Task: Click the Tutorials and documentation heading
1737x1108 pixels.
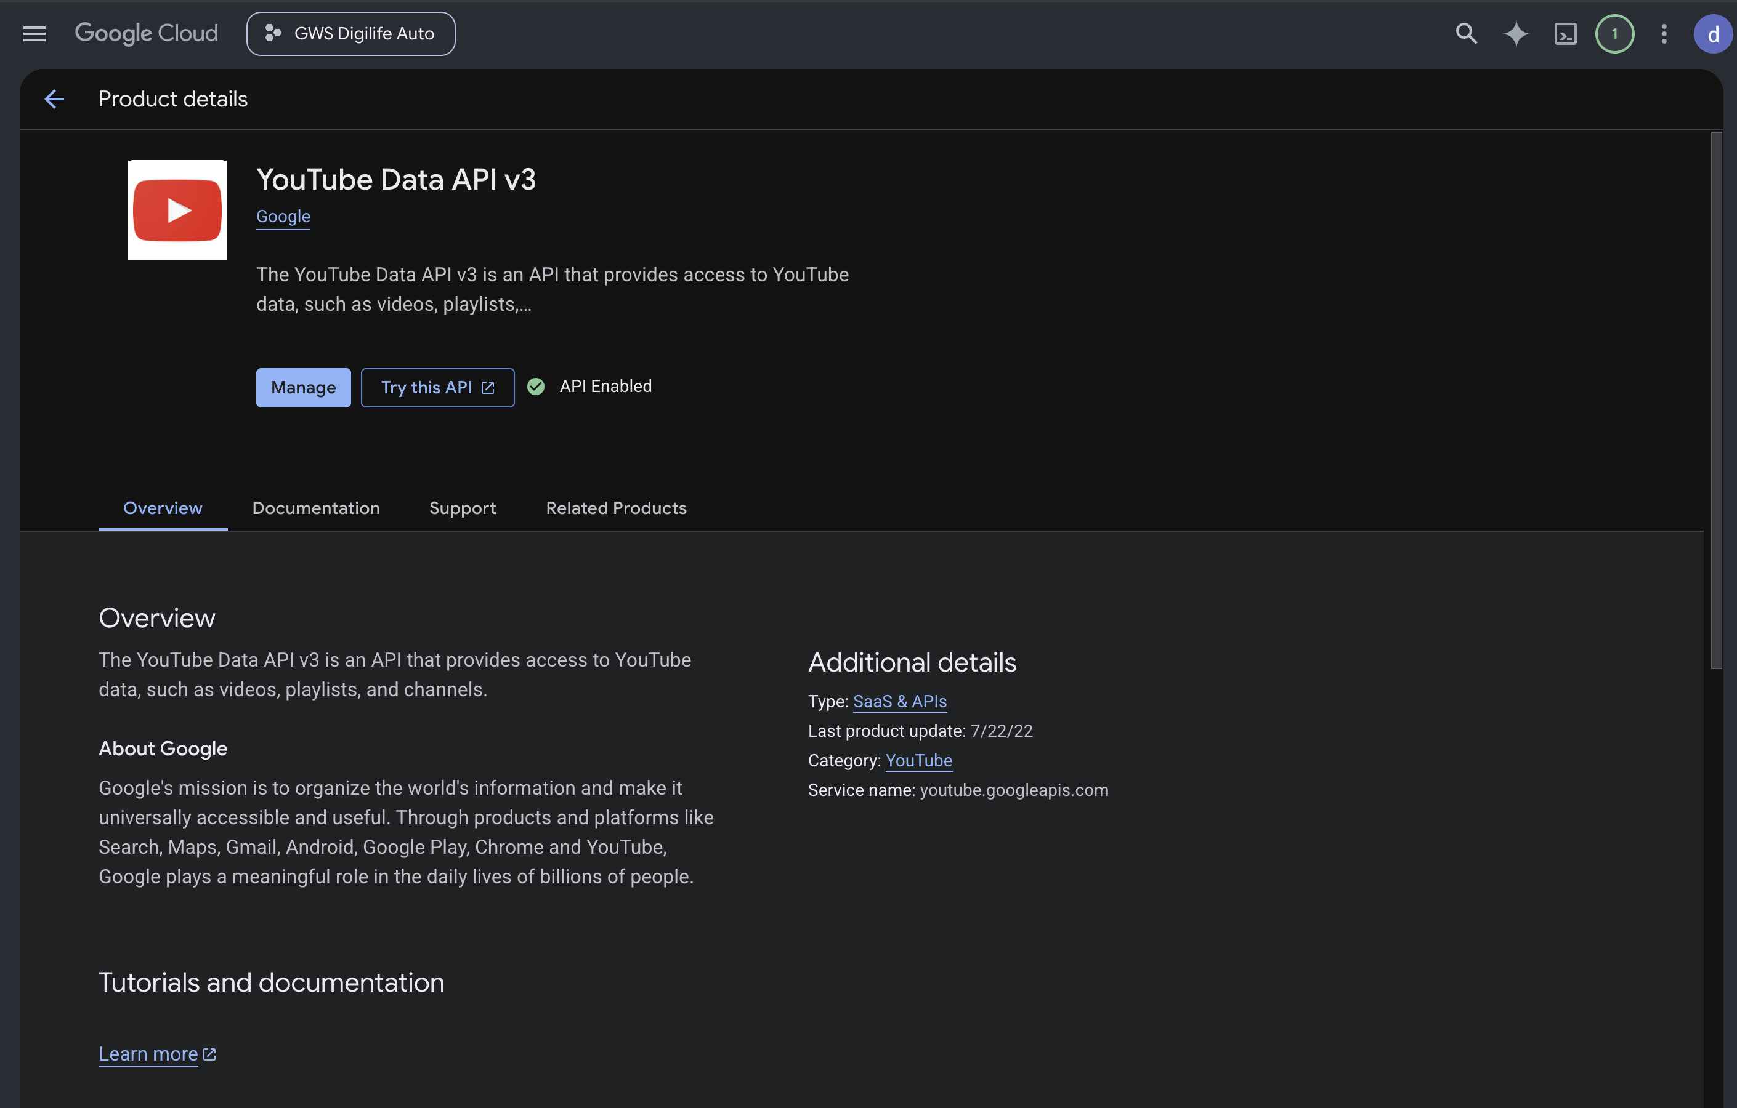Action: (272, 982)
